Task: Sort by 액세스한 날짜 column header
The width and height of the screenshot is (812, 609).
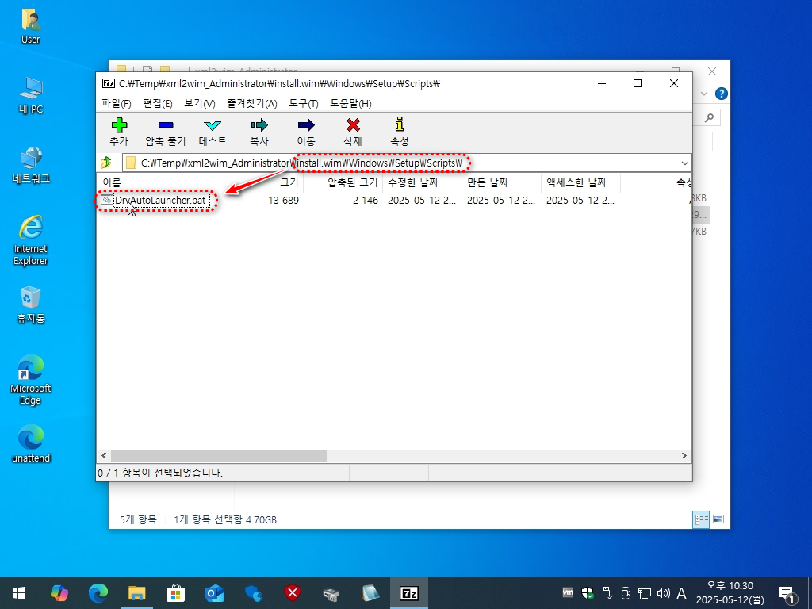Action: (x=581, y=182)
